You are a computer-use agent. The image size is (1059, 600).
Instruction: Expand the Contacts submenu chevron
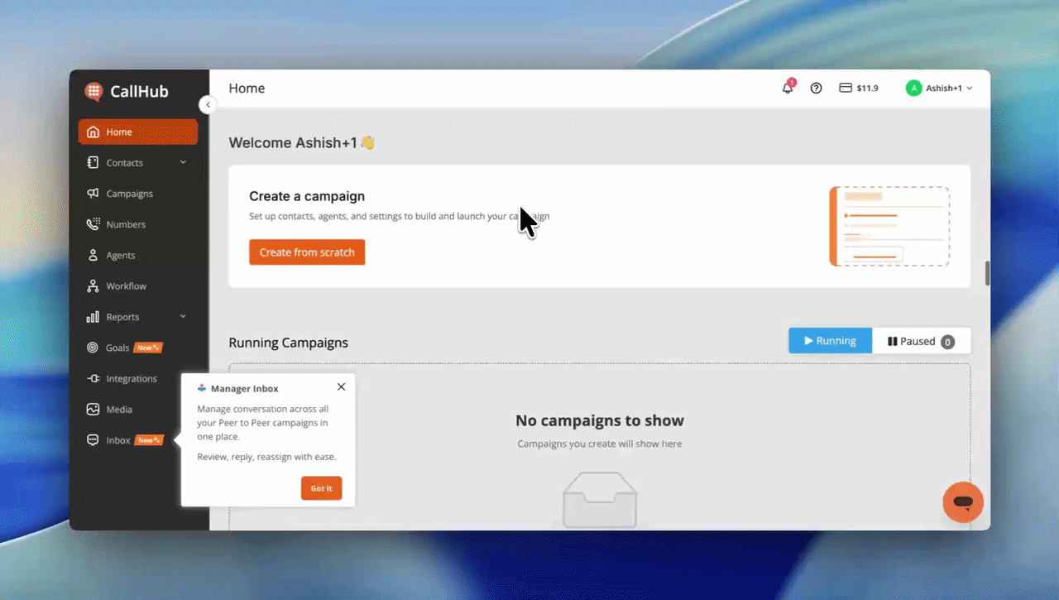tap(183, 163)
